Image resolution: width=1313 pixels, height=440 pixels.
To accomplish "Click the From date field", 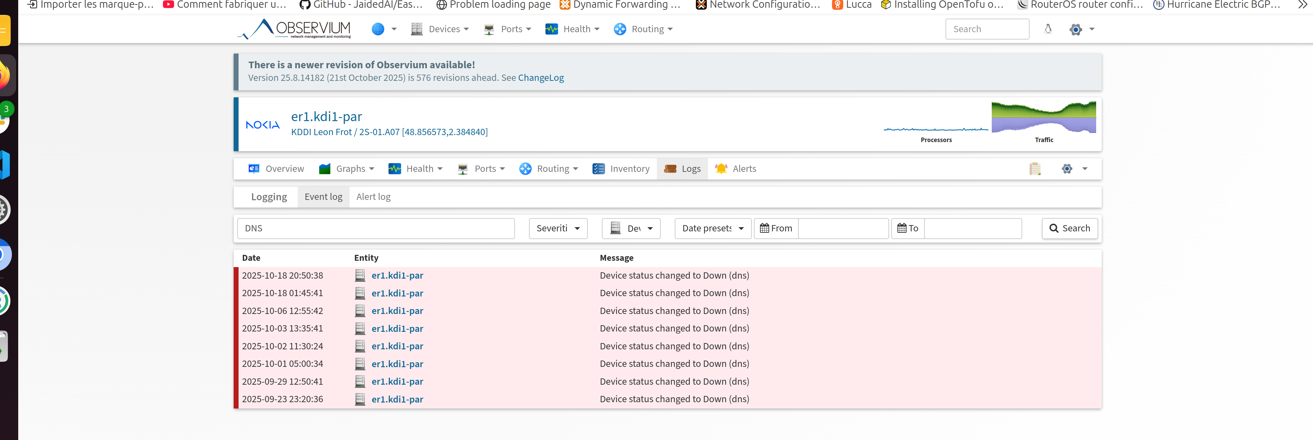I will [x=843, y=228].
